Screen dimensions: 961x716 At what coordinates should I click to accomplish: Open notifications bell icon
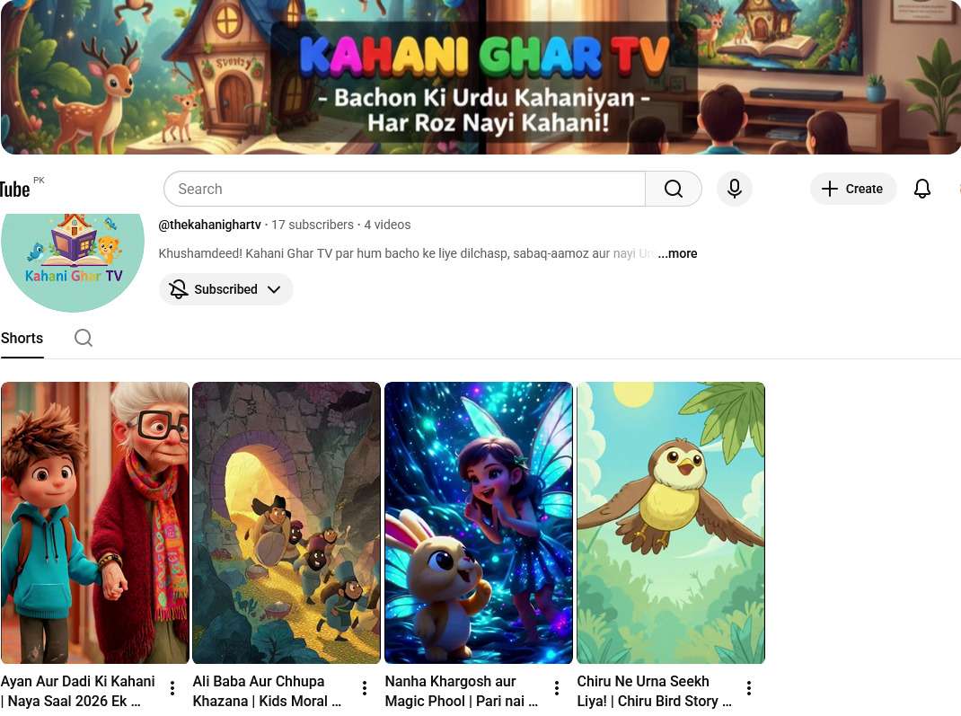(x=921, y=189)
